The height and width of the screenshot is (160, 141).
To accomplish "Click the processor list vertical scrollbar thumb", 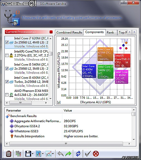I will pos(51,54).
